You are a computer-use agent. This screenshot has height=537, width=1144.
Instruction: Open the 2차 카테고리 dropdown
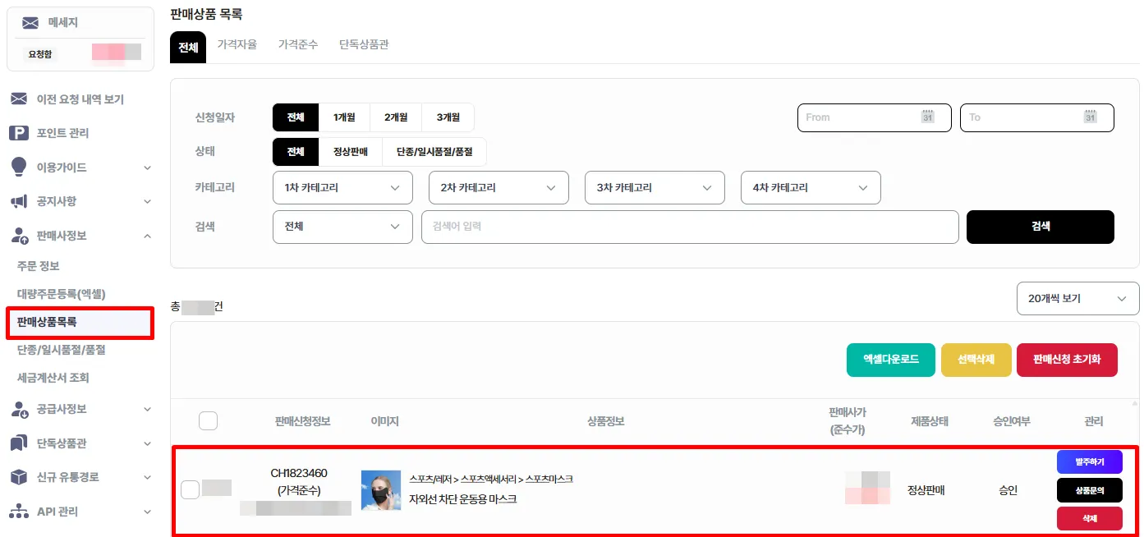point(498,187)
